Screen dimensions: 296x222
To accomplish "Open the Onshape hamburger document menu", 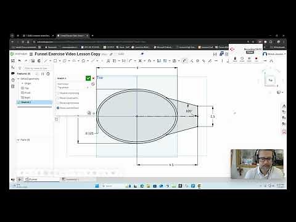I will tap(31, 54).
